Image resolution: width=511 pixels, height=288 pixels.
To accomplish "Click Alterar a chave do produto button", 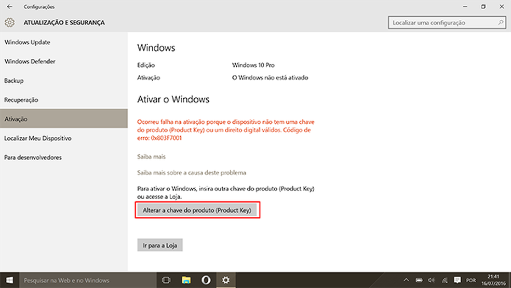I will point(197,210).
